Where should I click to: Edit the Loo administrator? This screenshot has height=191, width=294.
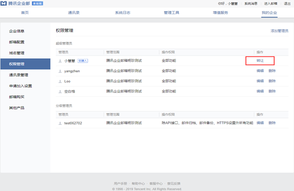[x=260, y=81]
